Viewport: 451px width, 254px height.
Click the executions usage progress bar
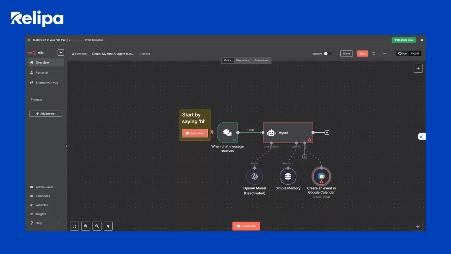click(75, 40)
